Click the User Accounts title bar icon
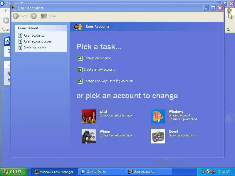Viewport: 235px width, 176px height. [x=14, y=8]
